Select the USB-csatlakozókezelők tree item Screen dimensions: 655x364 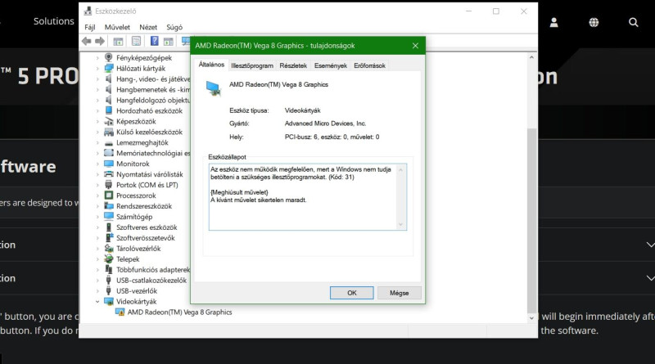[x=151, y=280]
